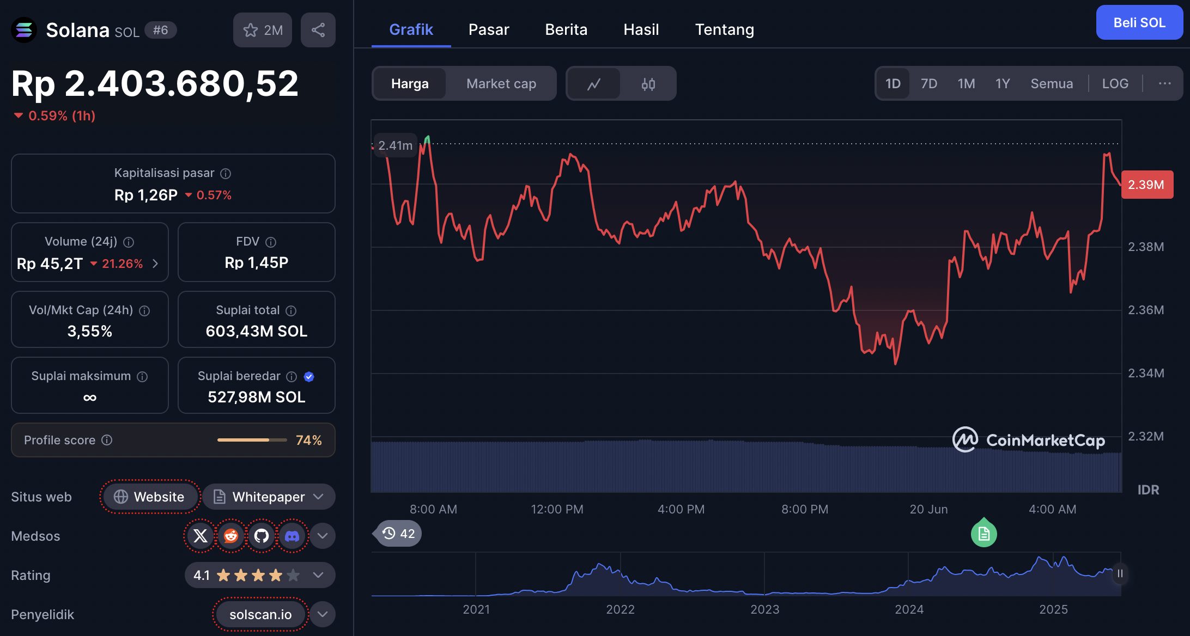Switch to candlestick chart icon
The height and width of the screenshot is (636, 1190).
[648, 84]
